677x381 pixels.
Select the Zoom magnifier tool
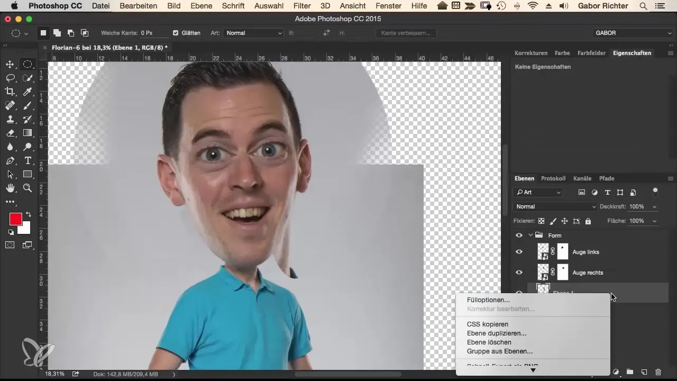[x=28, y=188]
